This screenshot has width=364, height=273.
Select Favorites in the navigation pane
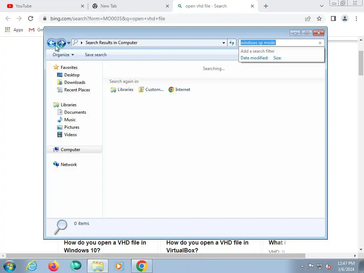(69, 67)
